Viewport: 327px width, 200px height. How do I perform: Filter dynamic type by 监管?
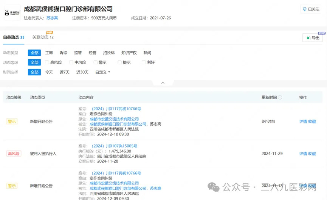click(78, 53)
